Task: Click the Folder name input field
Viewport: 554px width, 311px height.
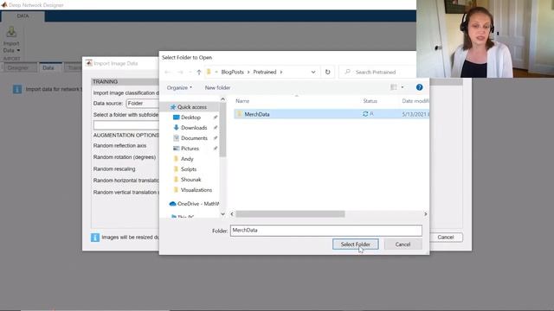Action: (x=325, y=231)
